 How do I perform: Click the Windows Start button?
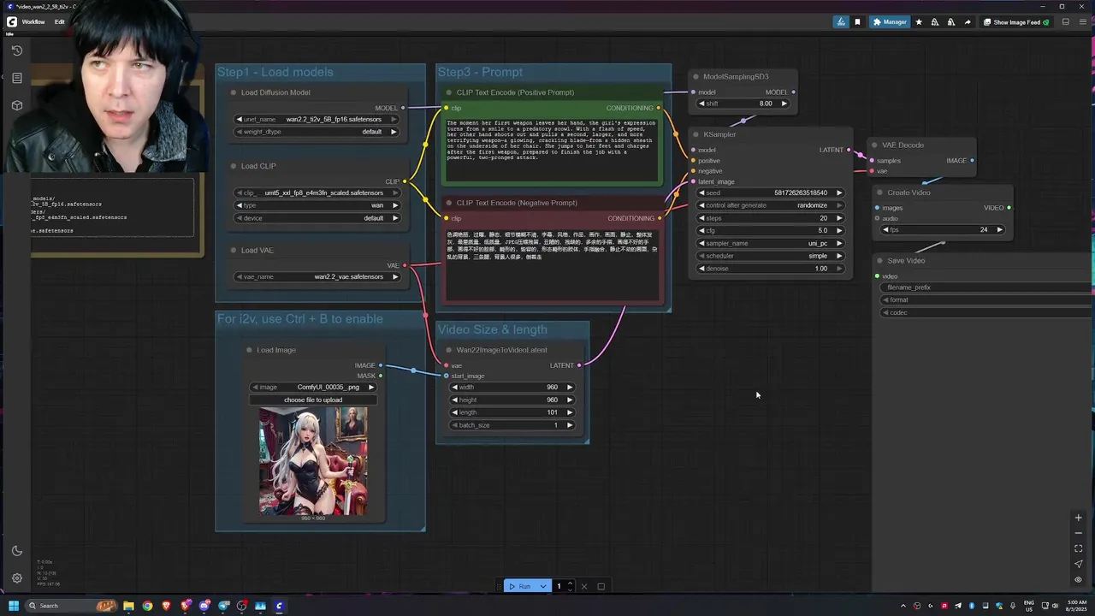point(13,606)
